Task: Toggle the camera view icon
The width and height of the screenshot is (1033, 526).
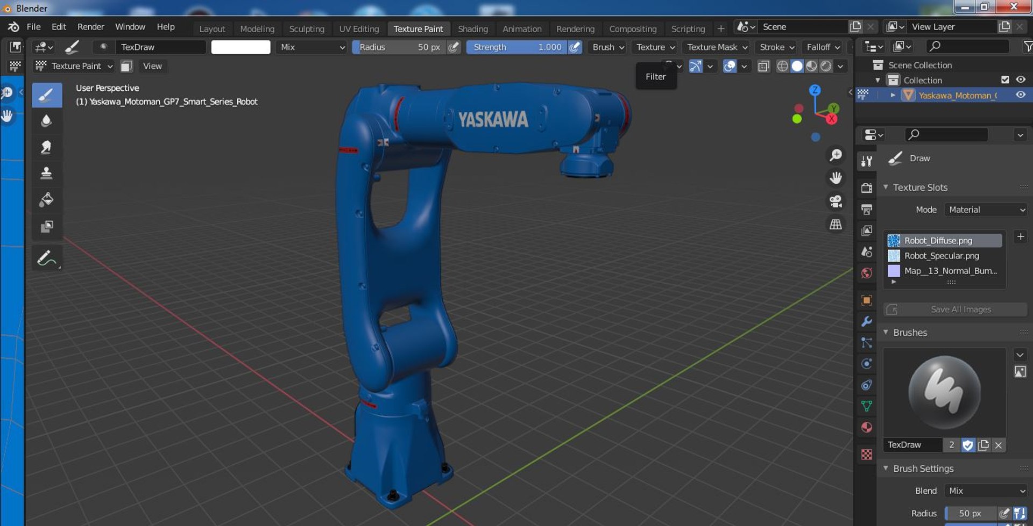Action: point(836,201)
